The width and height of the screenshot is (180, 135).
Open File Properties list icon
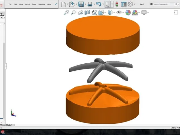(124, 4)
